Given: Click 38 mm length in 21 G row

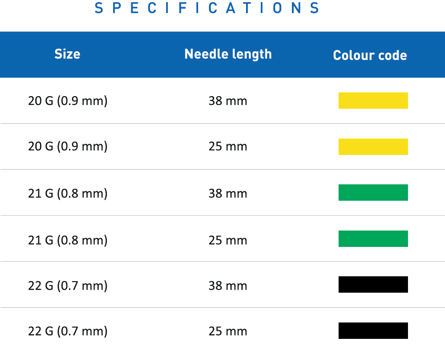Looking at the screenshot, I should coord(228,194).
